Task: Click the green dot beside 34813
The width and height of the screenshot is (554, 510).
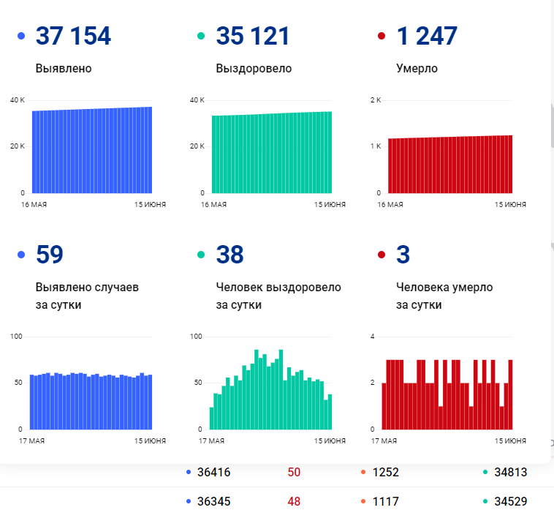Action: point(485,472)
